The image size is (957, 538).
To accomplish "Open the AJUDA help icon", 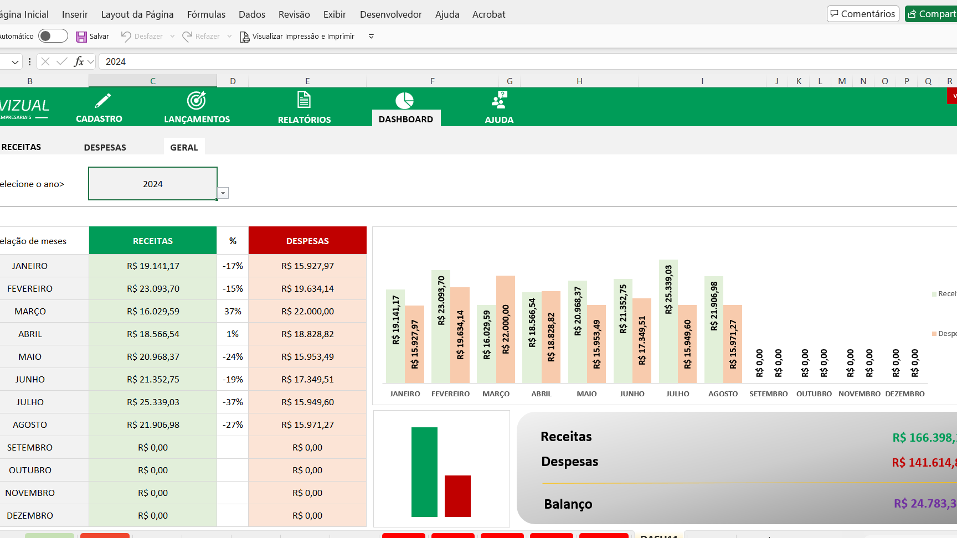I will (x=499, y=100).
